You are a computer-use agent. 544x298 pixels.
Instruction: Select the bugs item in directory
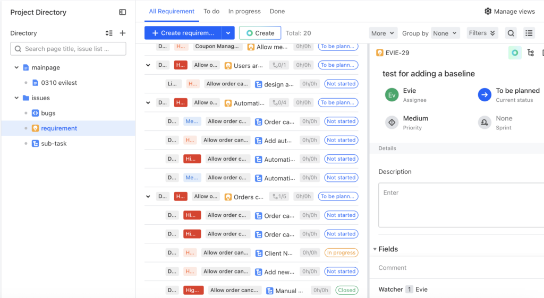48,113
